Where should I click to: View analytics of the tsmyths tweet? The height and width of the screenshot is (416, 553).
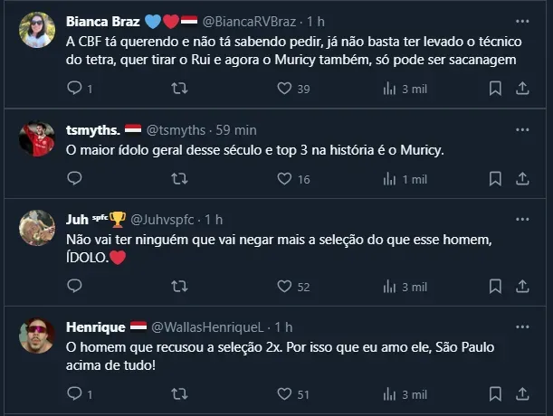click(x=390, y=180)
